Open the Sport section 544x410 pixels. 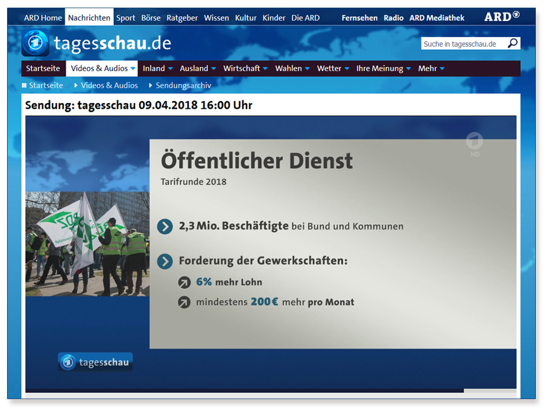coord(126,18)
